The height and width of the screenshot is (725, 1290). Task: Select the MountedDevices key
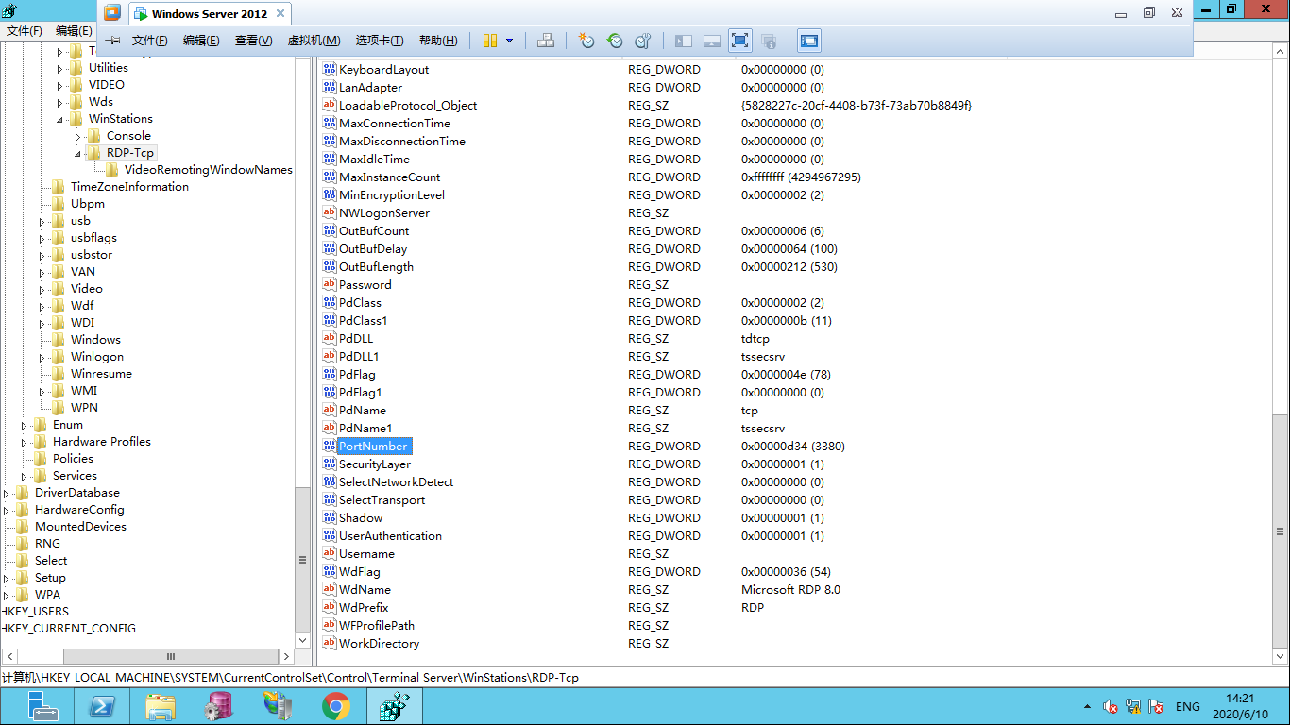[80, 527]
